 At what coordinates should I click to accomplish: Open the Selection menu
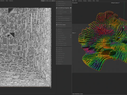2,1
